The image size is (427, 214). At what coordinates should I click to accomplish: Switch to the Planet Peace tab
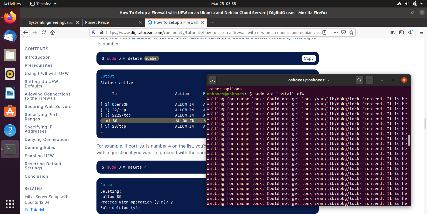113,22
